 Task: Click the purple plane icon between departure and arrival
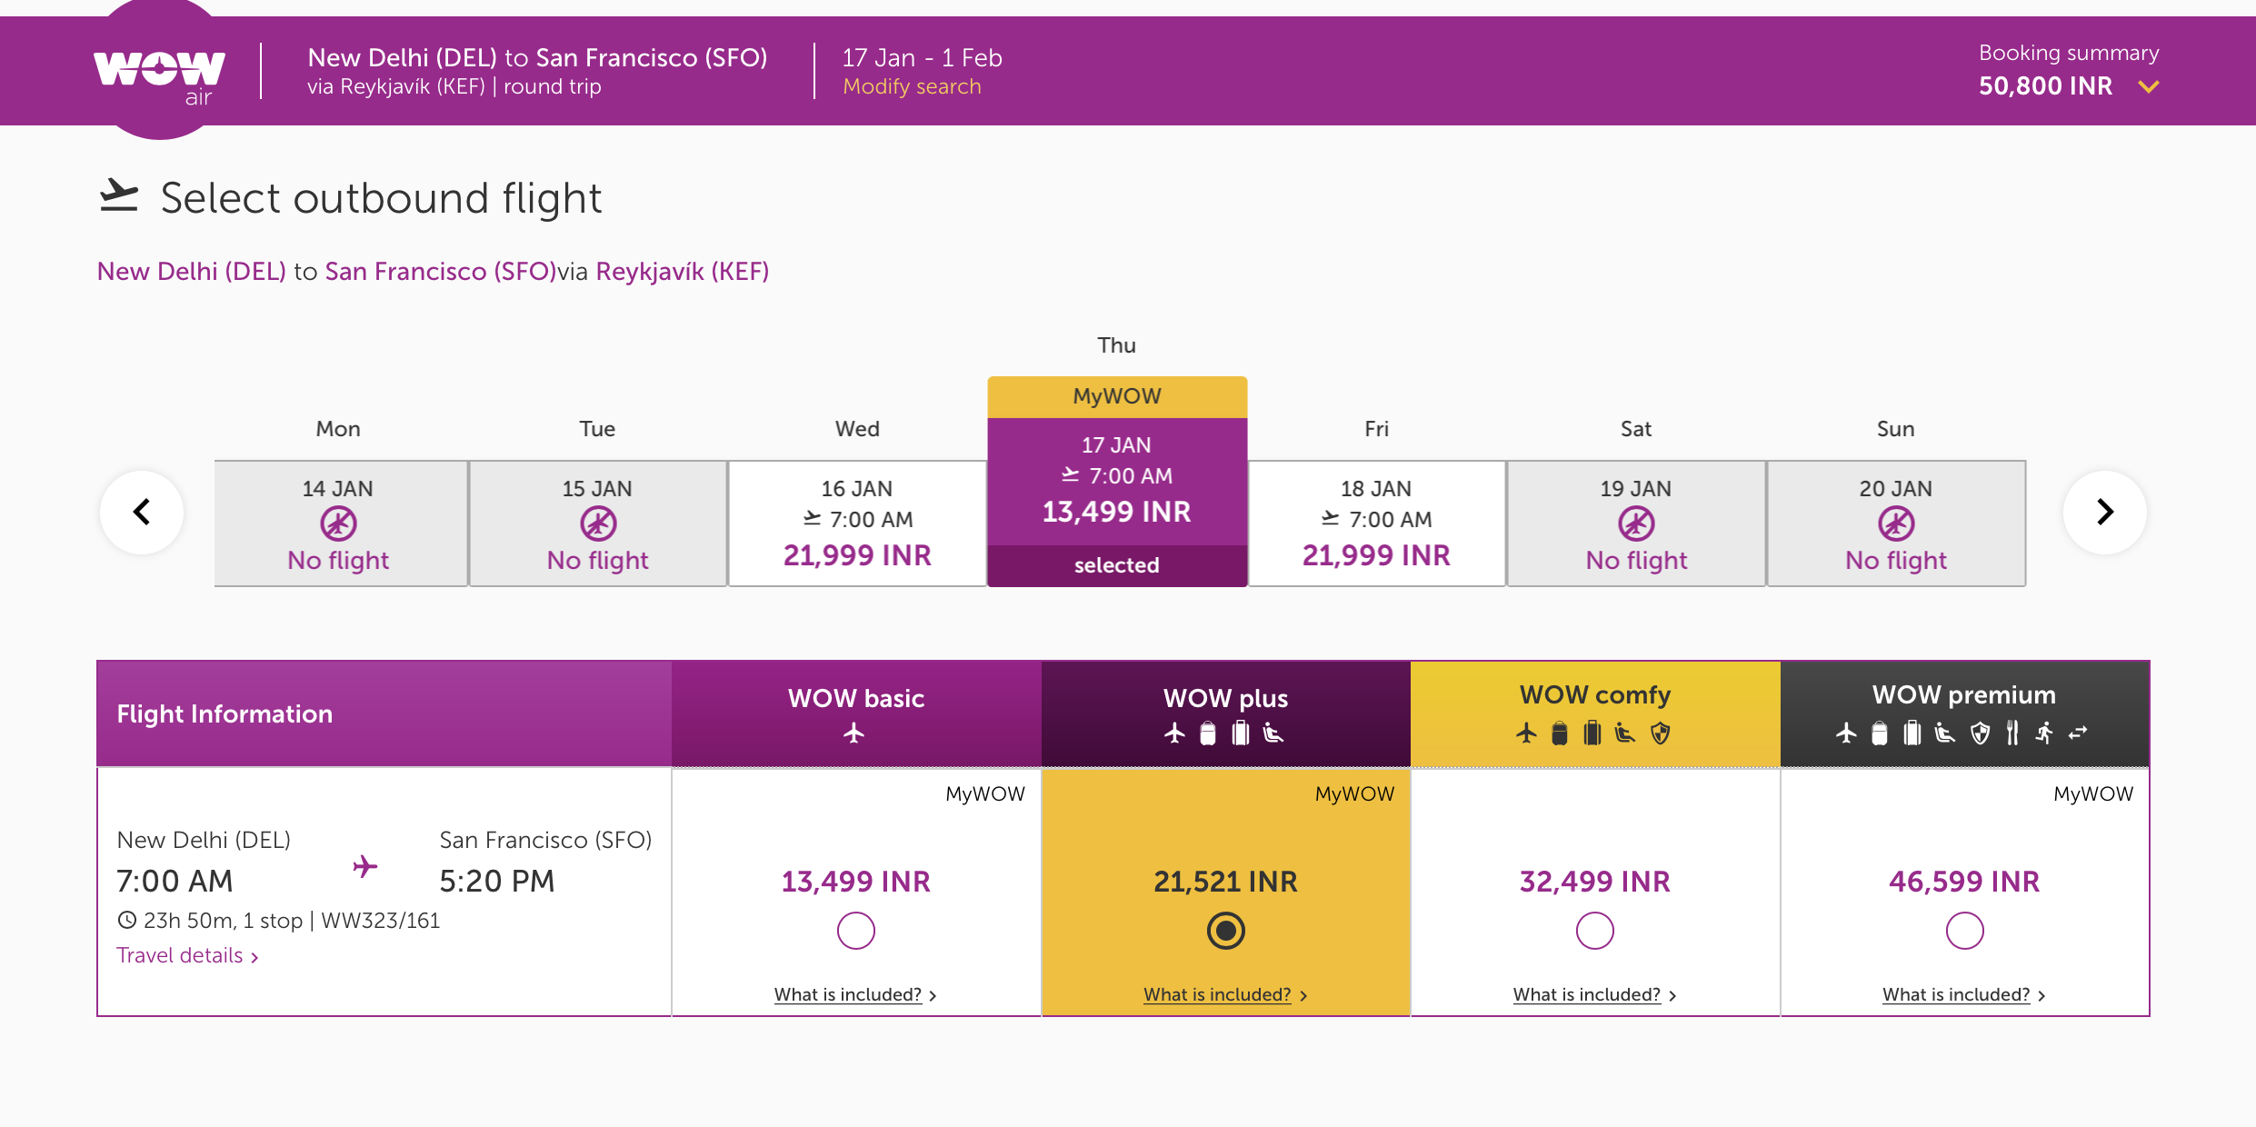[364, 866]
